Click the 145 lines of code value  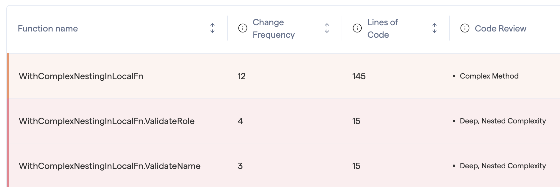(359, 76)
